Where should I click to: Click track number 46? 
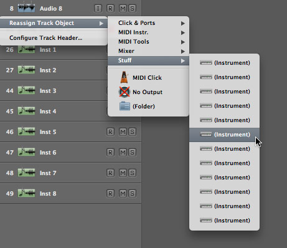coord(10,132)
